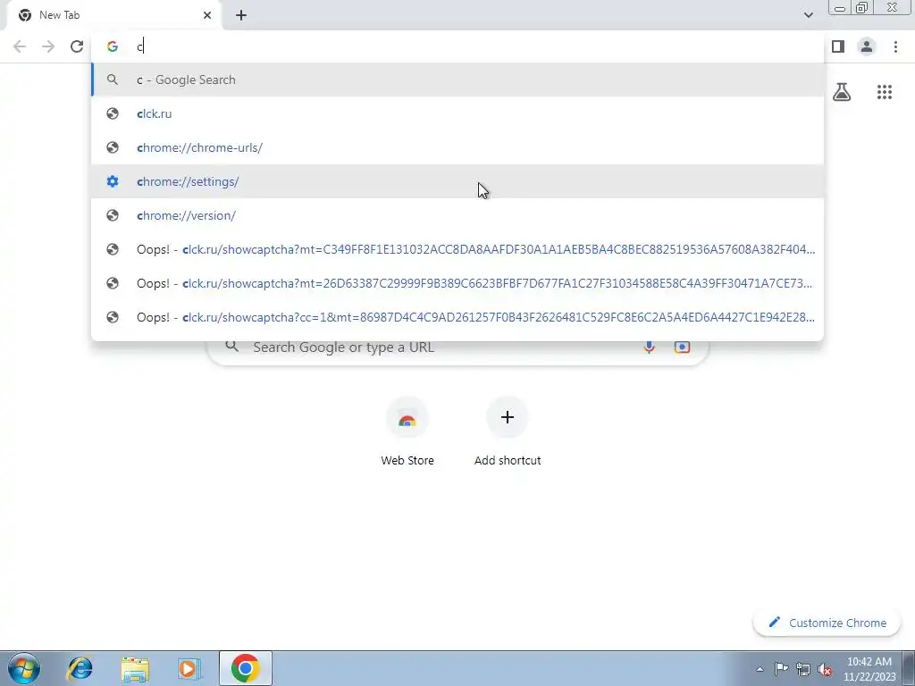The height and width of the screenshot is (686, 915).
Task: Open the Chrome three-dot menu
Action: (x=895, y=46)
